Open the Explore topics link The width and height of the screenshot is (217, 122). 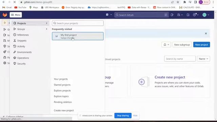pyautogui.click(x=61, y=96)
